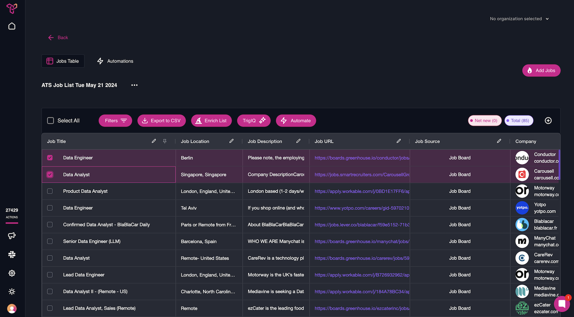The width and height of the screenshot is (574, 317).
Task: Click the Trigify logo in sidebar
Action: point(12,8)
